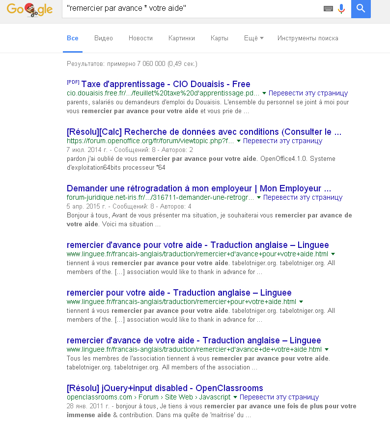Click the [PDF] label before Taxe d'apprentissage
390x426 pixels.
[x=73, y=82]
